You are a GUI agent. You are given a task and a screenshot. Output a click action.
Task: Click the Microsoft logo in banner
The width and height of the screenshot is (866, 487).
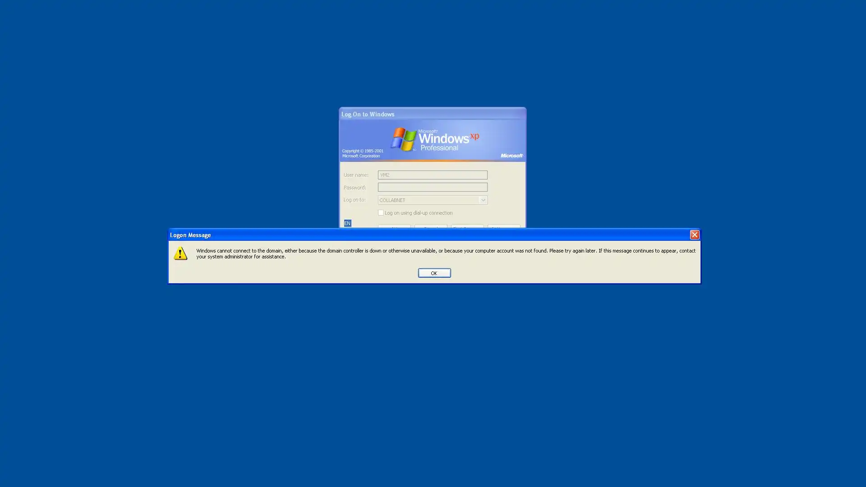click(511, 156)
